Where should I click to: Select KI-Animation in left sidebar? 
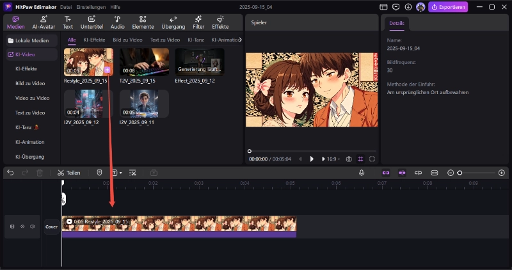coord(29,142)
